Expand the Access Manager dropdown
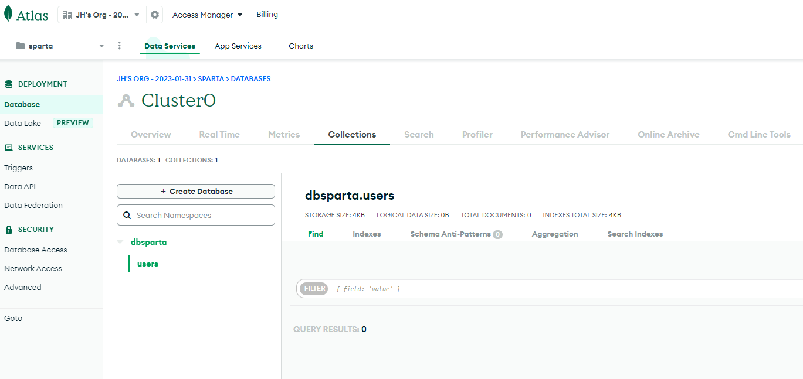This screenshot has height=379, width=803. pyautogui.click(x=208, y=15)
